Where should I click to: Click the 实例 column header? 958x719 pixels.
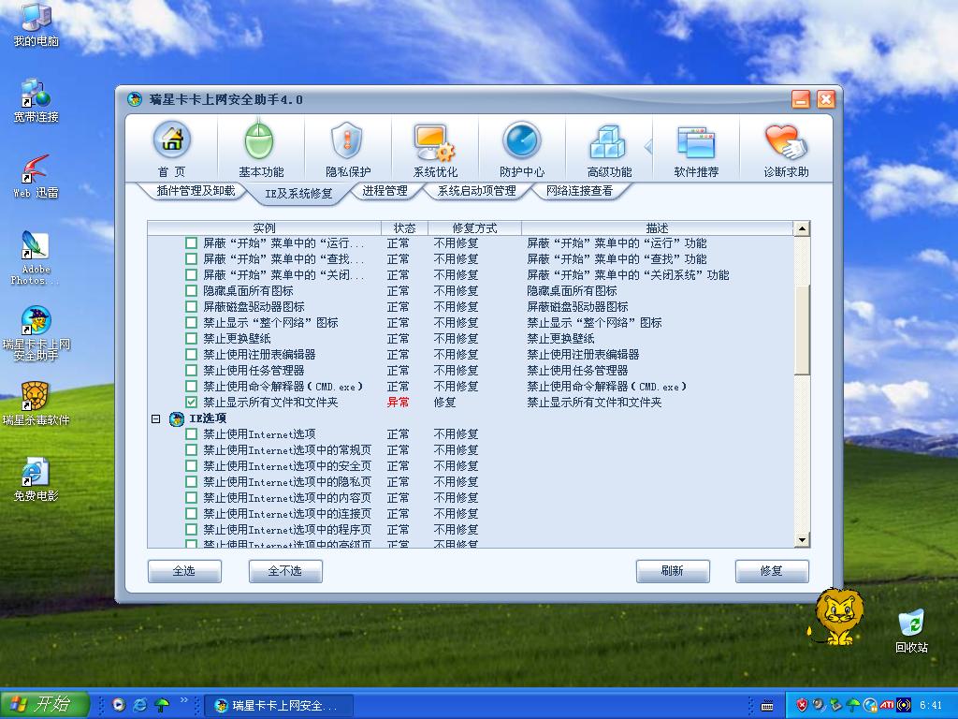pos(264,228)
